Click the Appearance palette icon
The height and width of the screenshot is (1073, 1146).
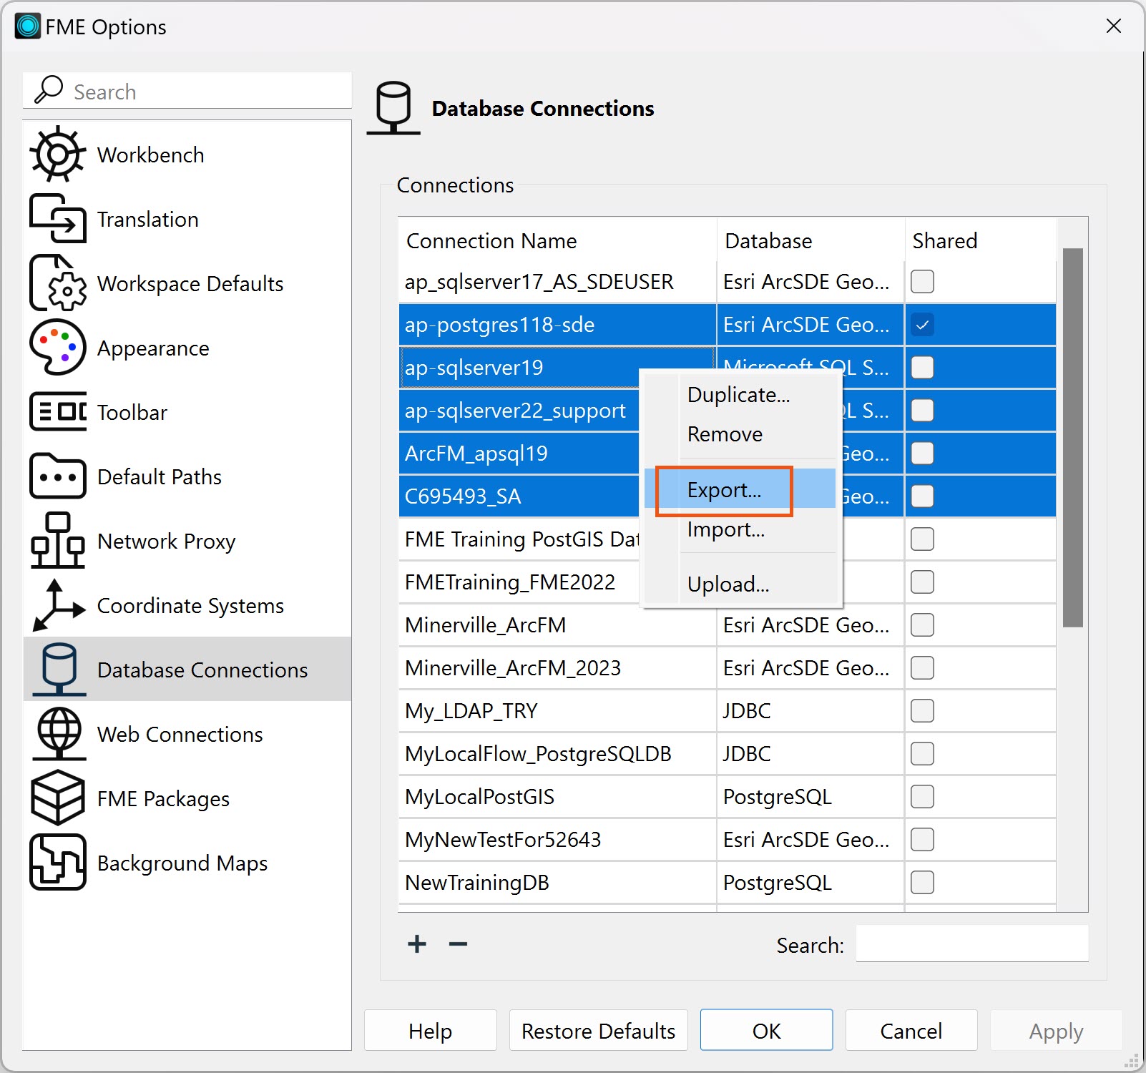[x=58, y=348]
